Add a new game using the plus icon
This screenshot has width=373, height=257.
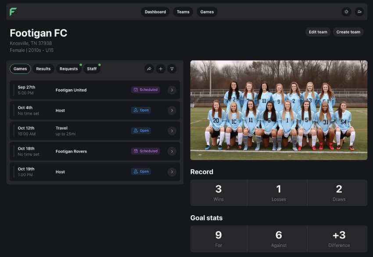tap(161, 69)
